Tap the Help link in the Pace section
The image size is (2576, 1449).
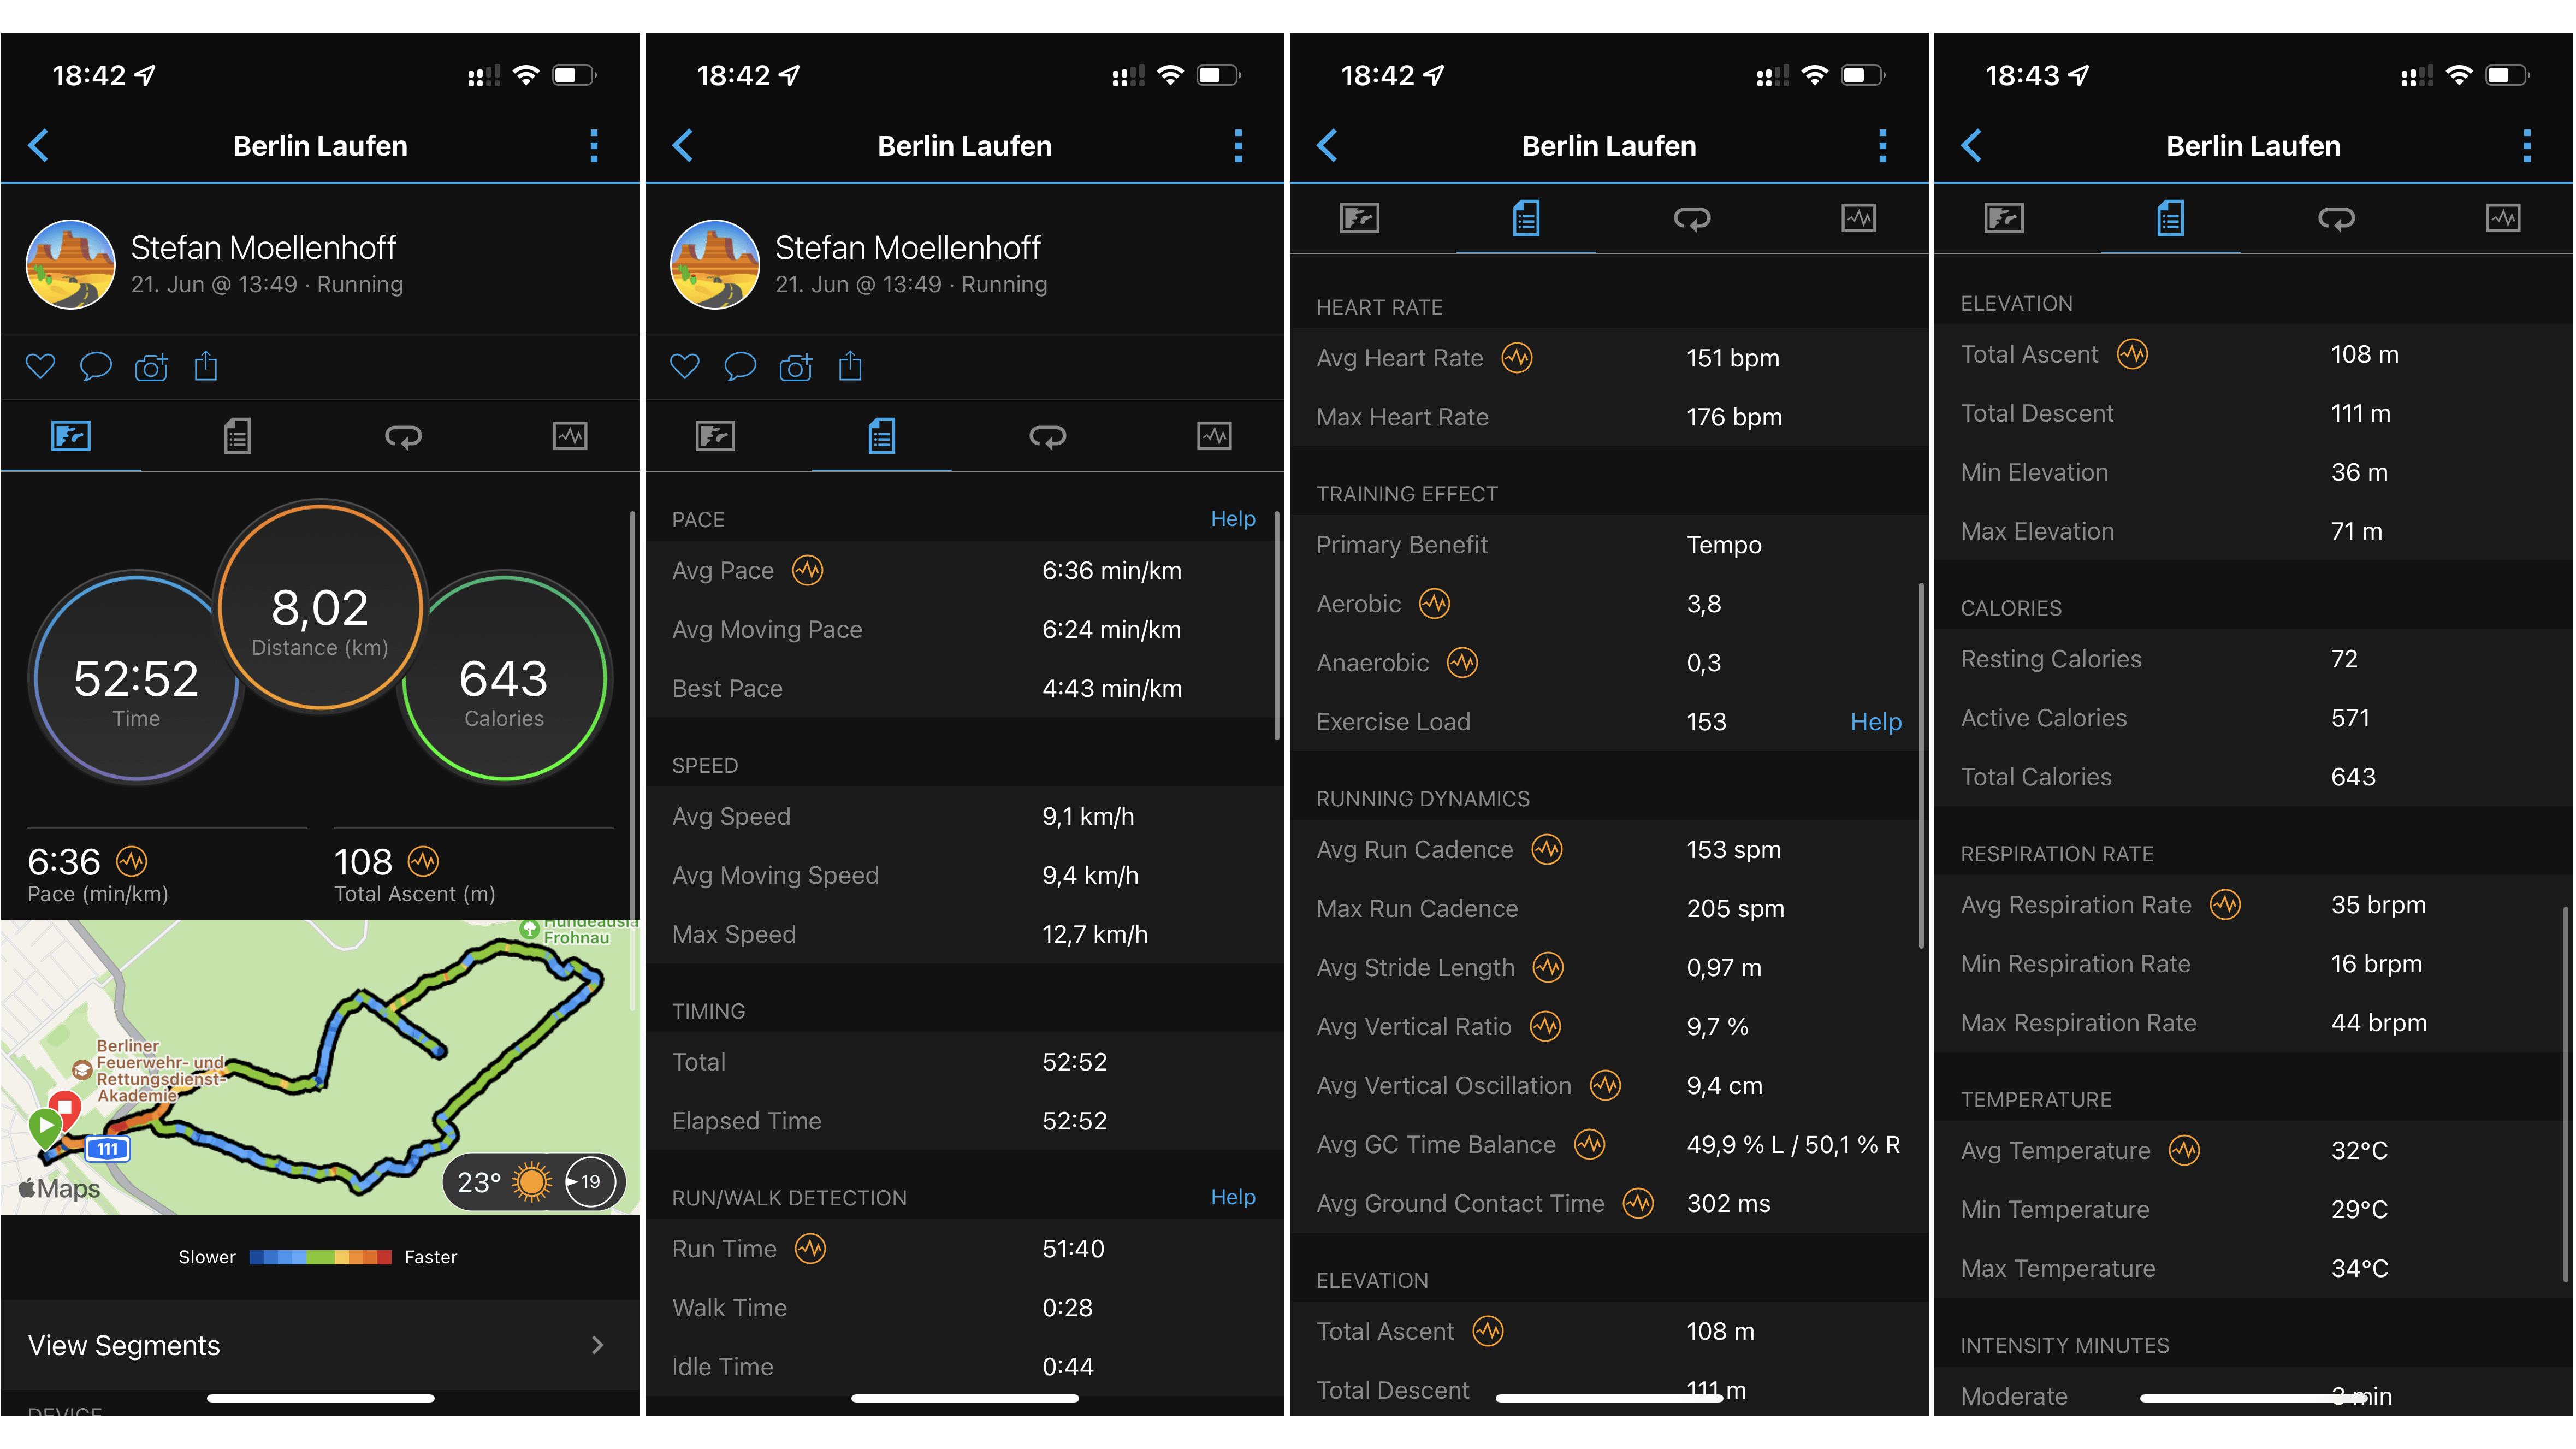pyautogui.click(x=1233, y=518)
